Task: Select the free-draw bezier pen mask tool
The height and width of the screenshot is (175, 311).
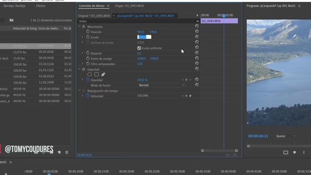Action: pos(103,74)
